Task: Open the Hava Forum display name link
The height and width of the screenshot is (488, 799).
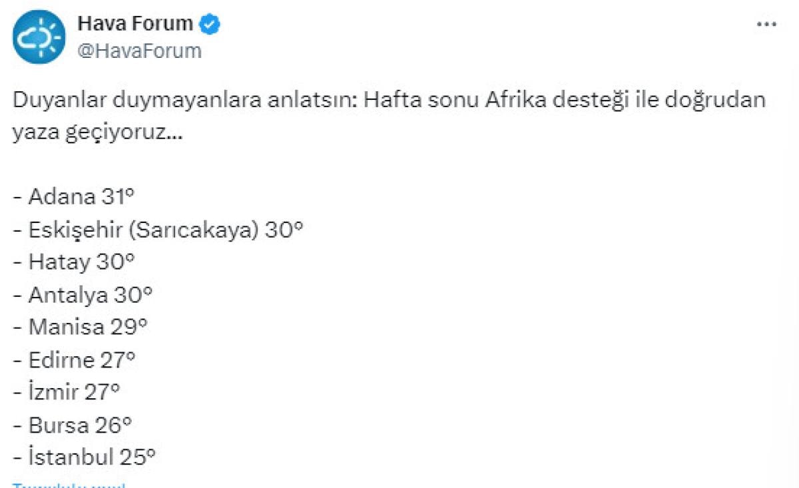Action: tap(135, 24)
